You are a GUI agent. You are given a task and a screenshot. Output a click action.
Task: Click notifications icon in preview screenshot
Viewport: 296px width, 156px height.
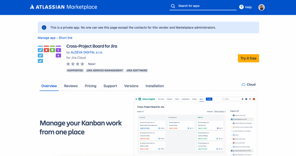click(x=243, y=99)
